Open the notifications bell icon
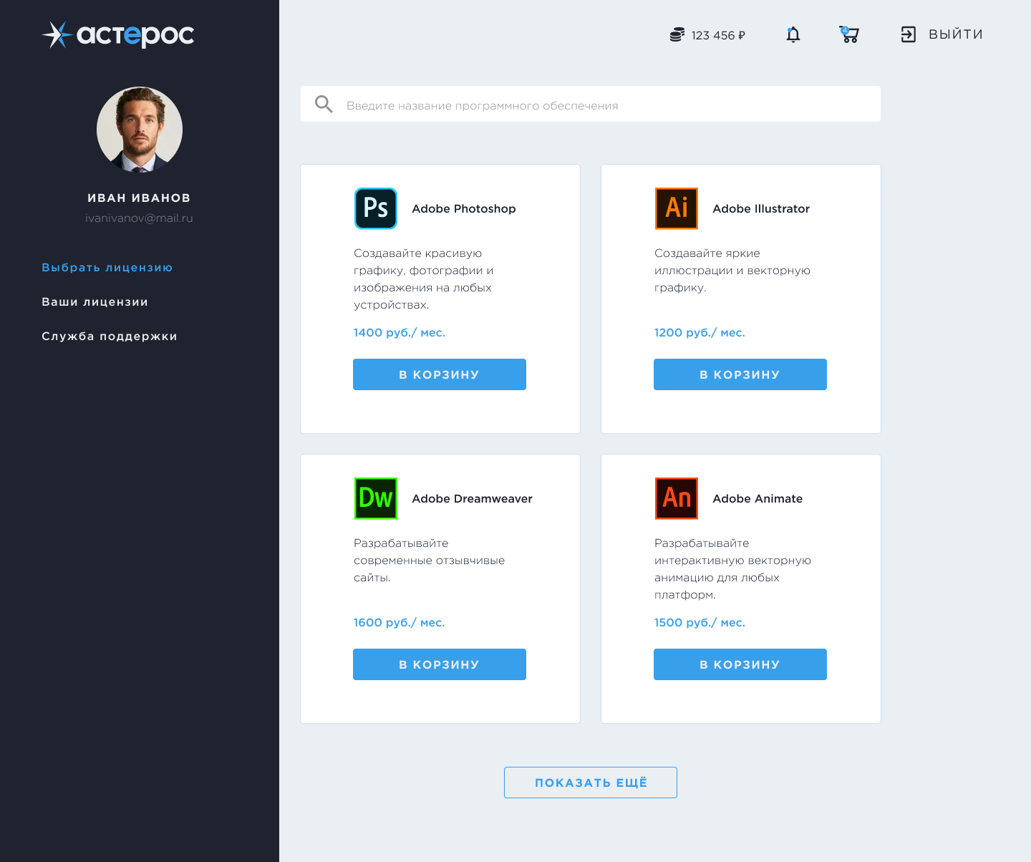This screenshot has height=862, width=1031. [x=793, y=34]
